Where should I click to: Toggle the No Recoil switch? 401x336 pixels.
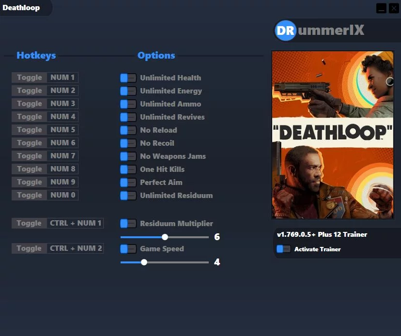click(x=128, y=143)
